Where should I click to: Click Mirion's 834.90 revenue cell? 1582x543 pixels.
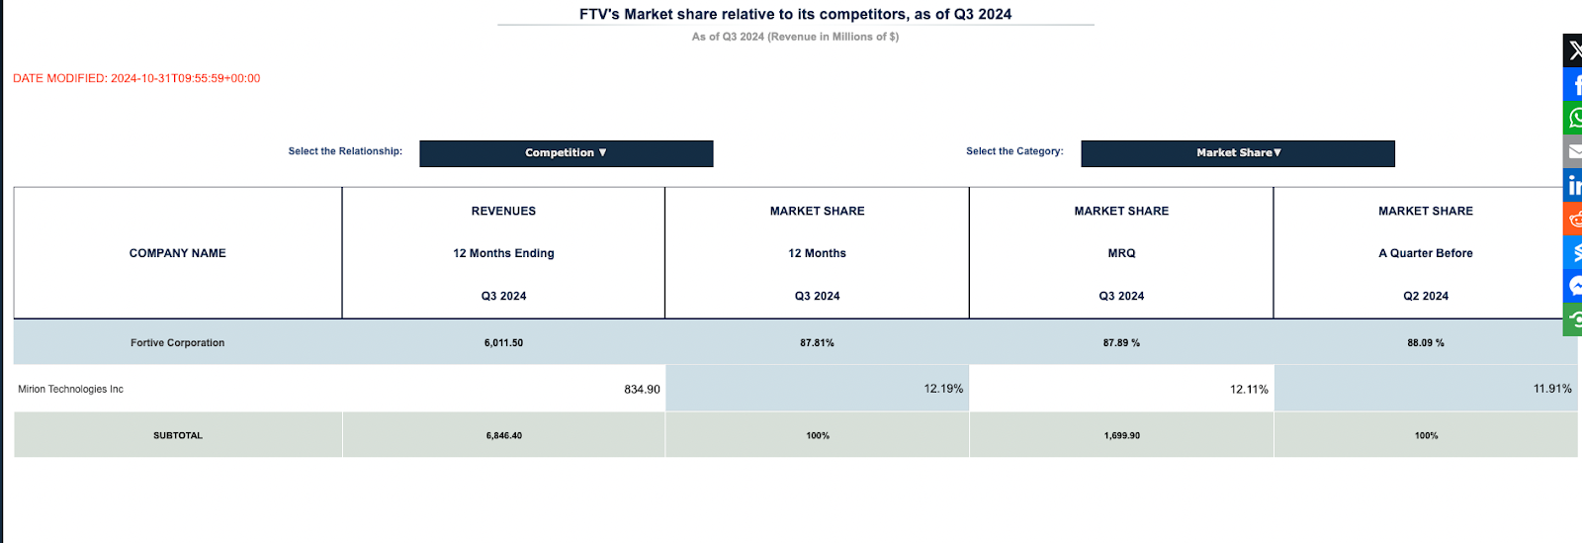[x=642, y=390]
